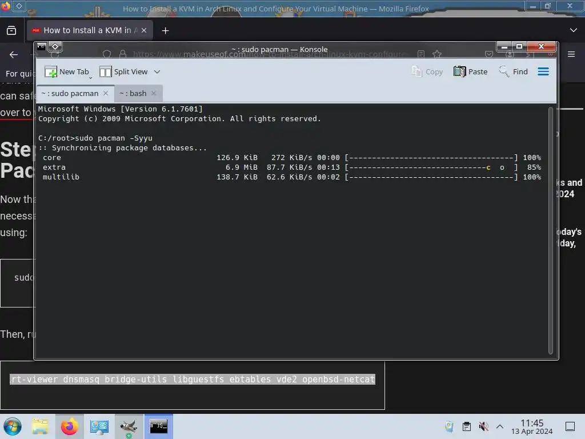Expand the New Tab profile dropdown arrow

point(90,78)
